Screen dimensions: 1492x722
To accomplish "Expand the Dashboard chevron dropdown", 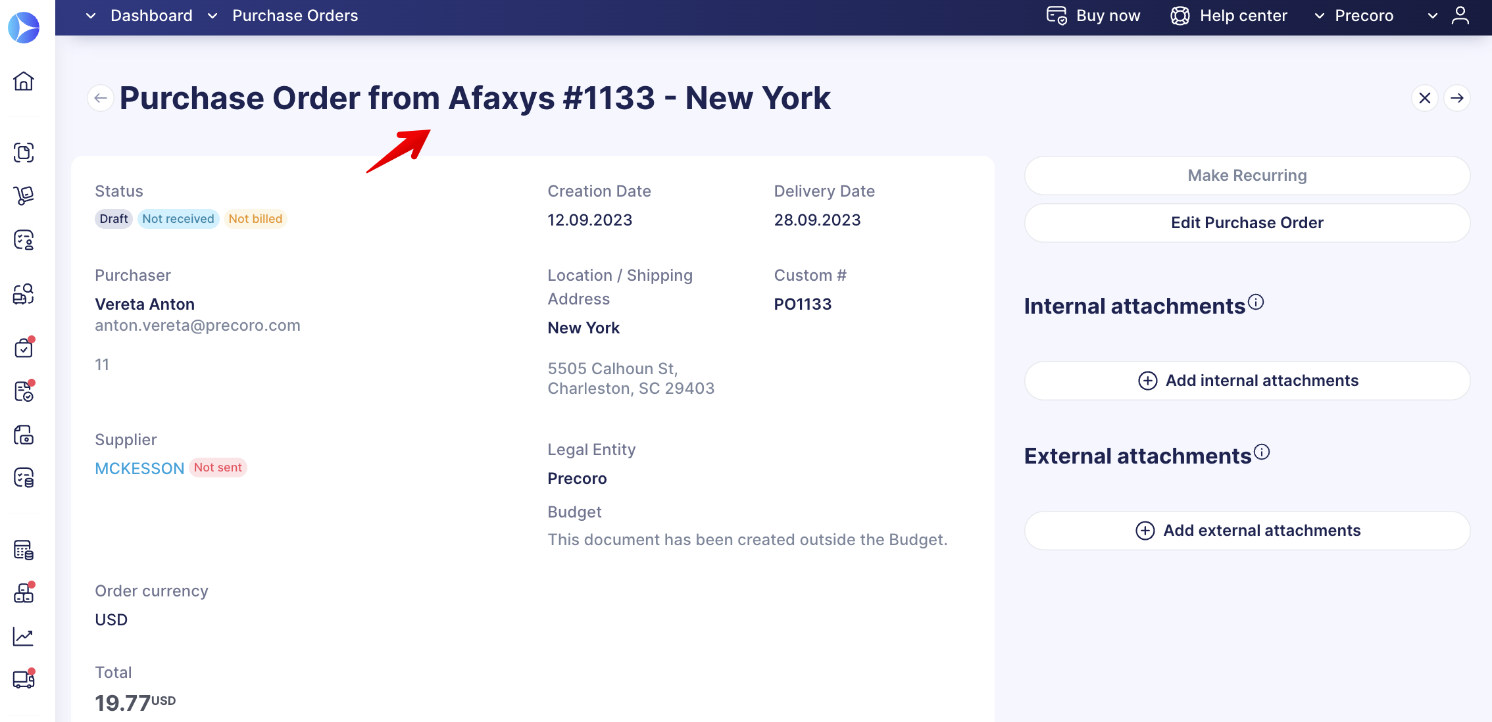I will [91, 16].
